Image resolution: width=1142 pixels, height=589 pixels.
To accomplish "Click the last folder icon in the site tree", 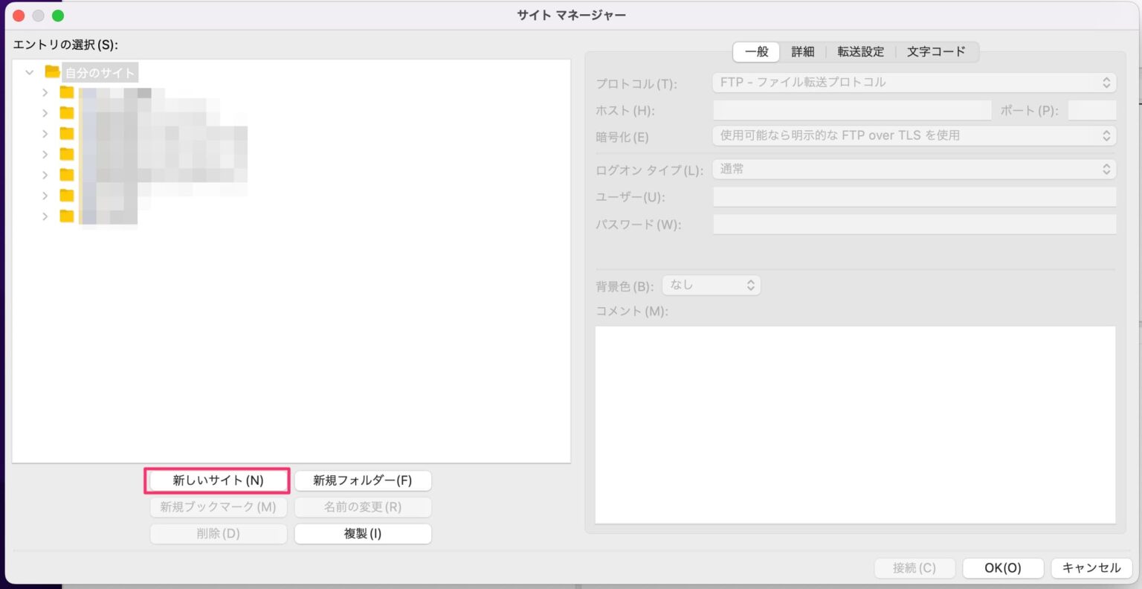I will pyautogui.click(x=67, y=216).
